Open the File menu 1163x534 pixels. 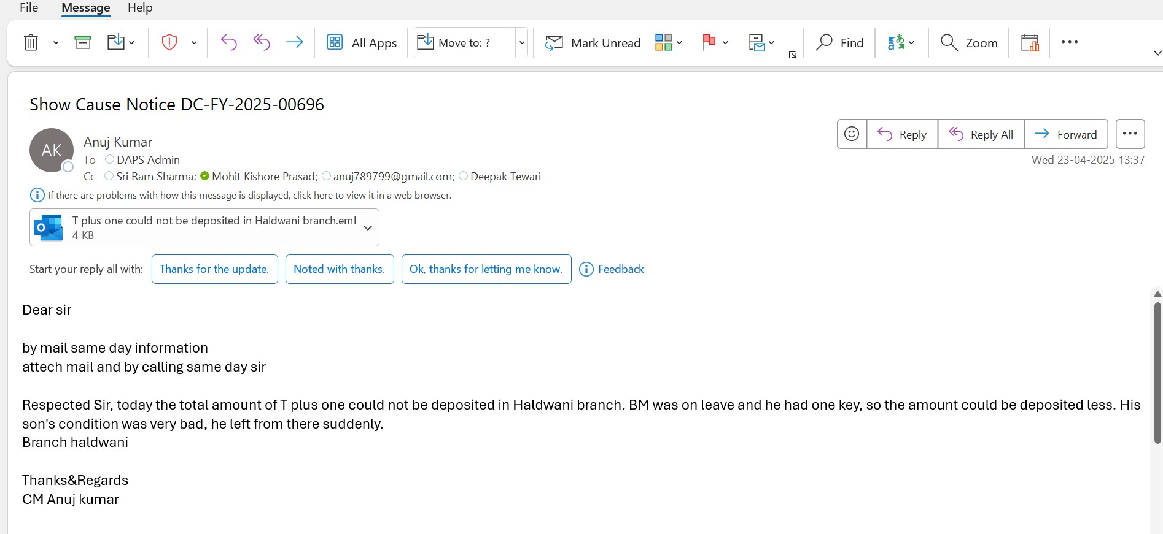pyautogui.click(x=29, y=8)
